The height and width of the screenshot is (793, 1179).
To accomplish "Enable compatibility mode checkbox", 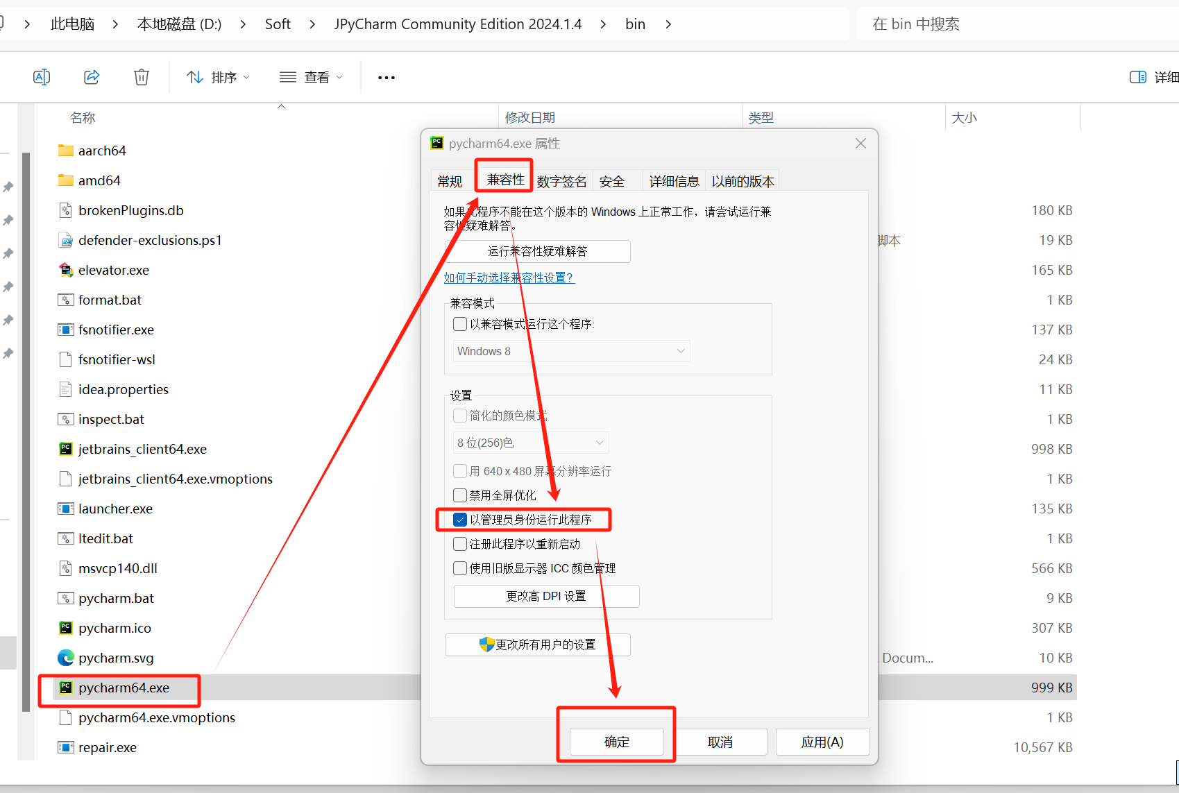I will (x=460, y=324).
